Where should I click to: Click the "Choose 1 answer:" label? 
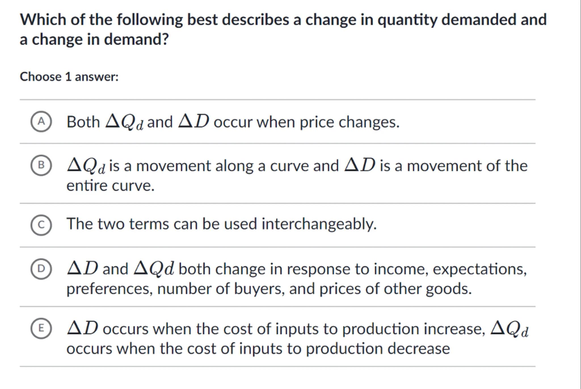click(69, 77)
